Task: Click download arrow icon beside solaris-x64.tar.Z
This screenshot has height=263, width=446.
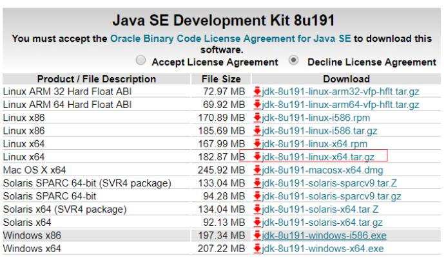Action: 257,209
